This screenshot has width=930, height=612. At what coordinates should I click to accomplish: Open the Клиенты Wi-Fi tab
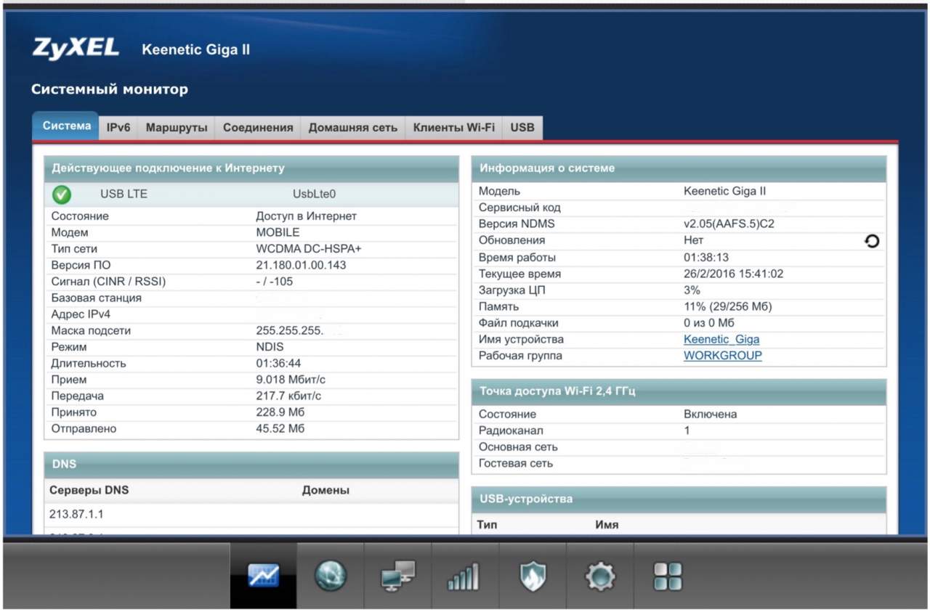[x=454, y=128]
